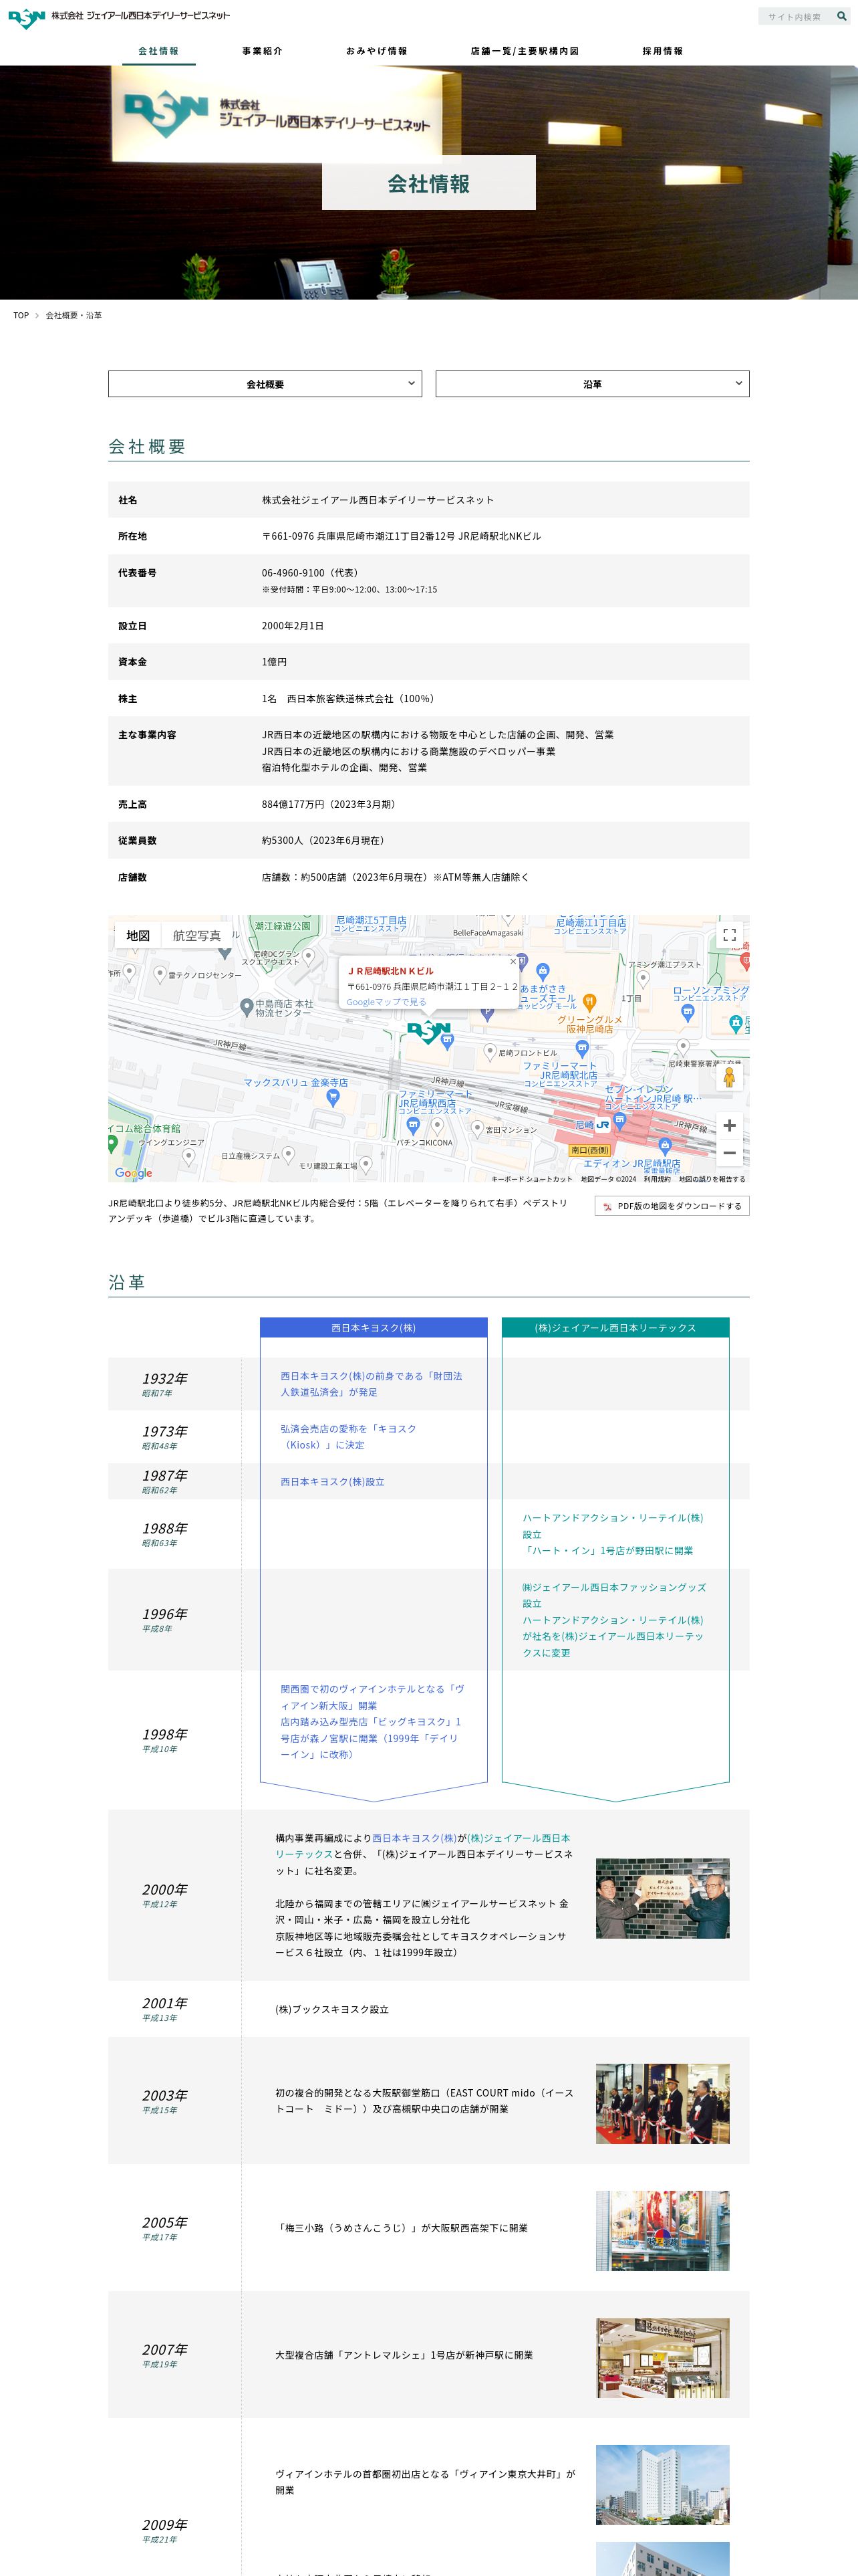
Task: Click the 2005年 梅三小路 photo
Action: [x=662, y=2231]
